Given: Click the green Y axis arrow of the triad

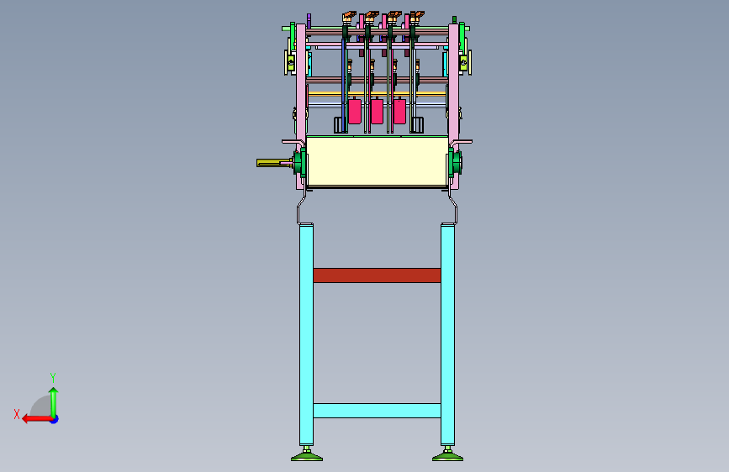Looking at the screenshot, I should click(54, 402).
